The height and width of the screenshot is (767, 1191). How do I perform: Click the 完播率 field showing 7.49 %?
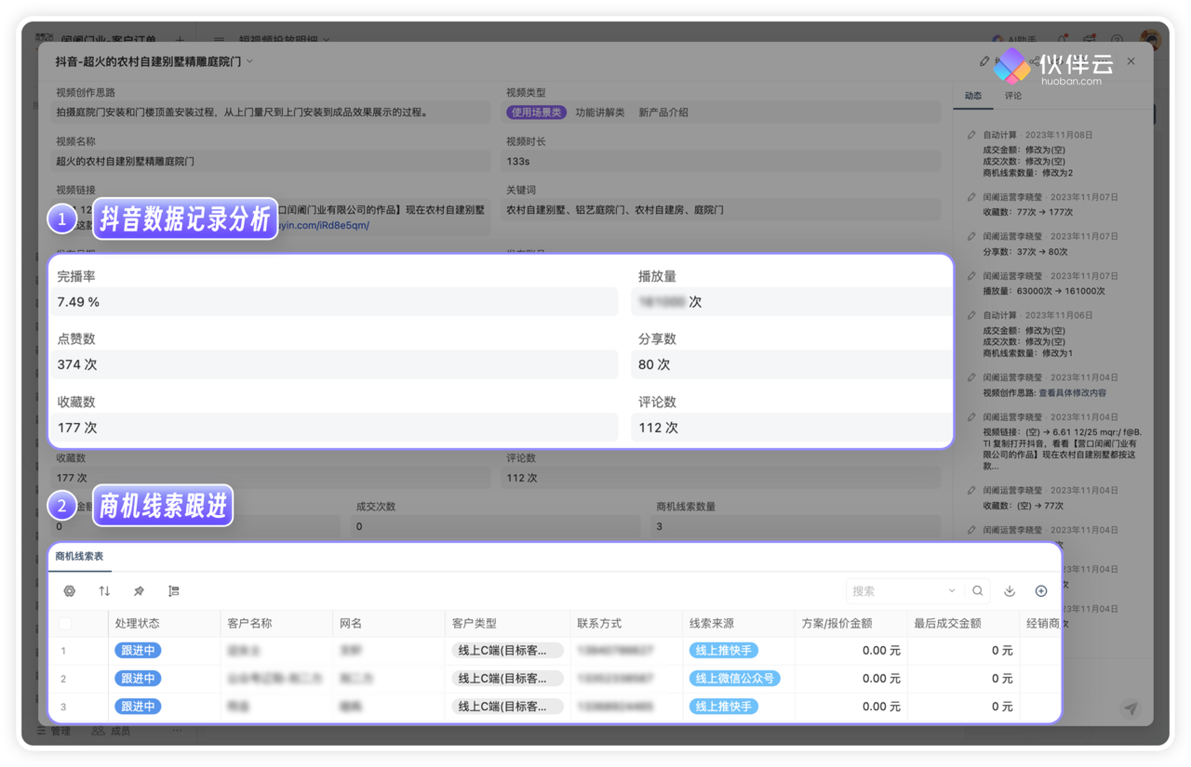click(x=334, y=302)
